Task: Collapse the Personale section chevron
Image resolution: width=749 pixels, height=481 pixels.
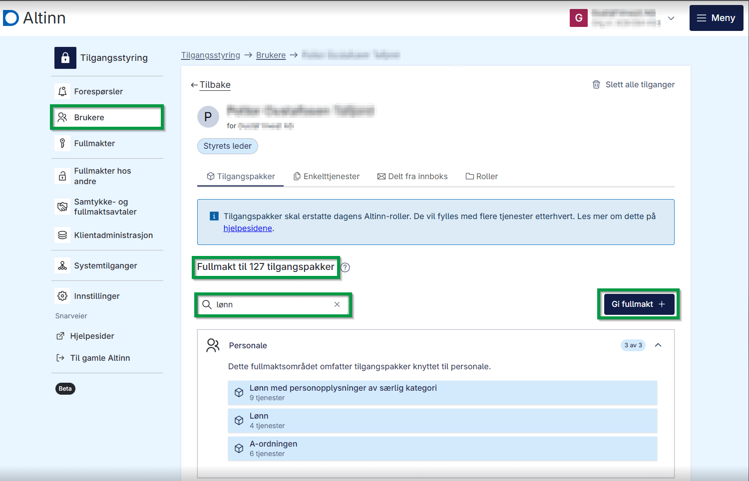Action: (658, 345)
